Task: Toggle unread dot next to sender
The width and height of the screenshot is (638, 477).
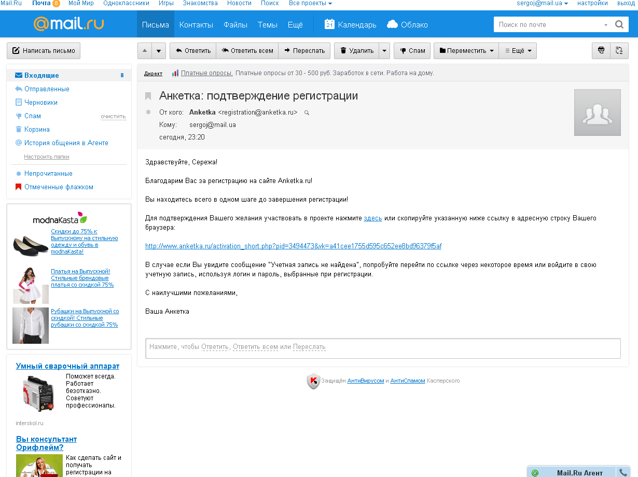Action: (148, 112)
